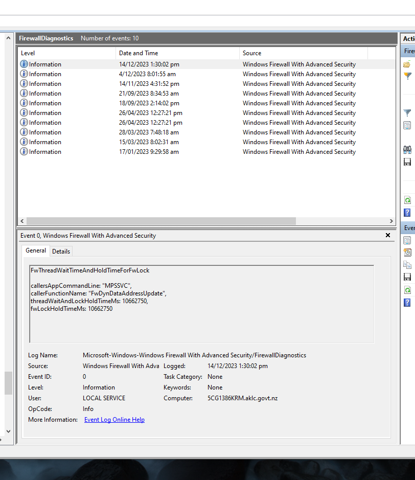Click Save All Events As floppy icon
The width and height of the screenshot is (415, 480).
(x=407, y=162)
